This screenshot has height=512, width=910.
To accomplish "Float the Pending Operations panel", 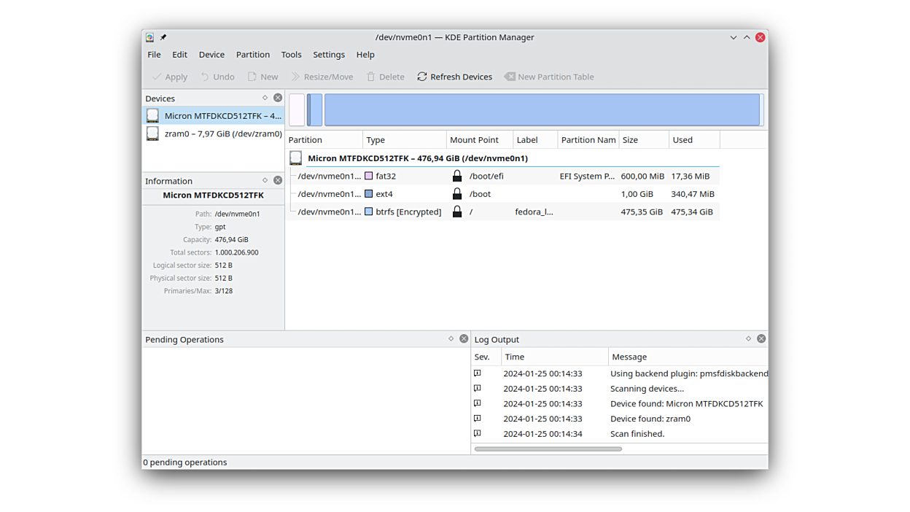I will click(451, 338).
